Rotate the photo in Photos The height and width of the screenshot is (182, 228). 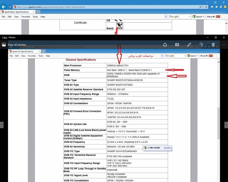[201, 45]
